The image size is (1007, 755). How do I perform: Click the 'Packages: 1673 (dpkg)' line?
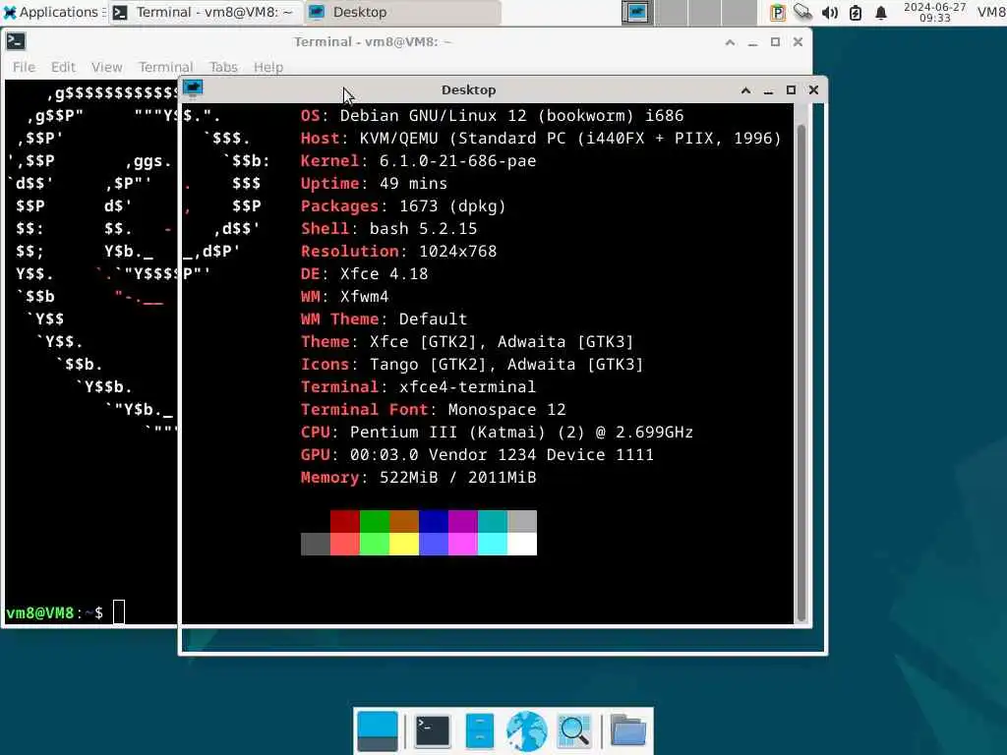pyautogui.click(x=403, y=206)
